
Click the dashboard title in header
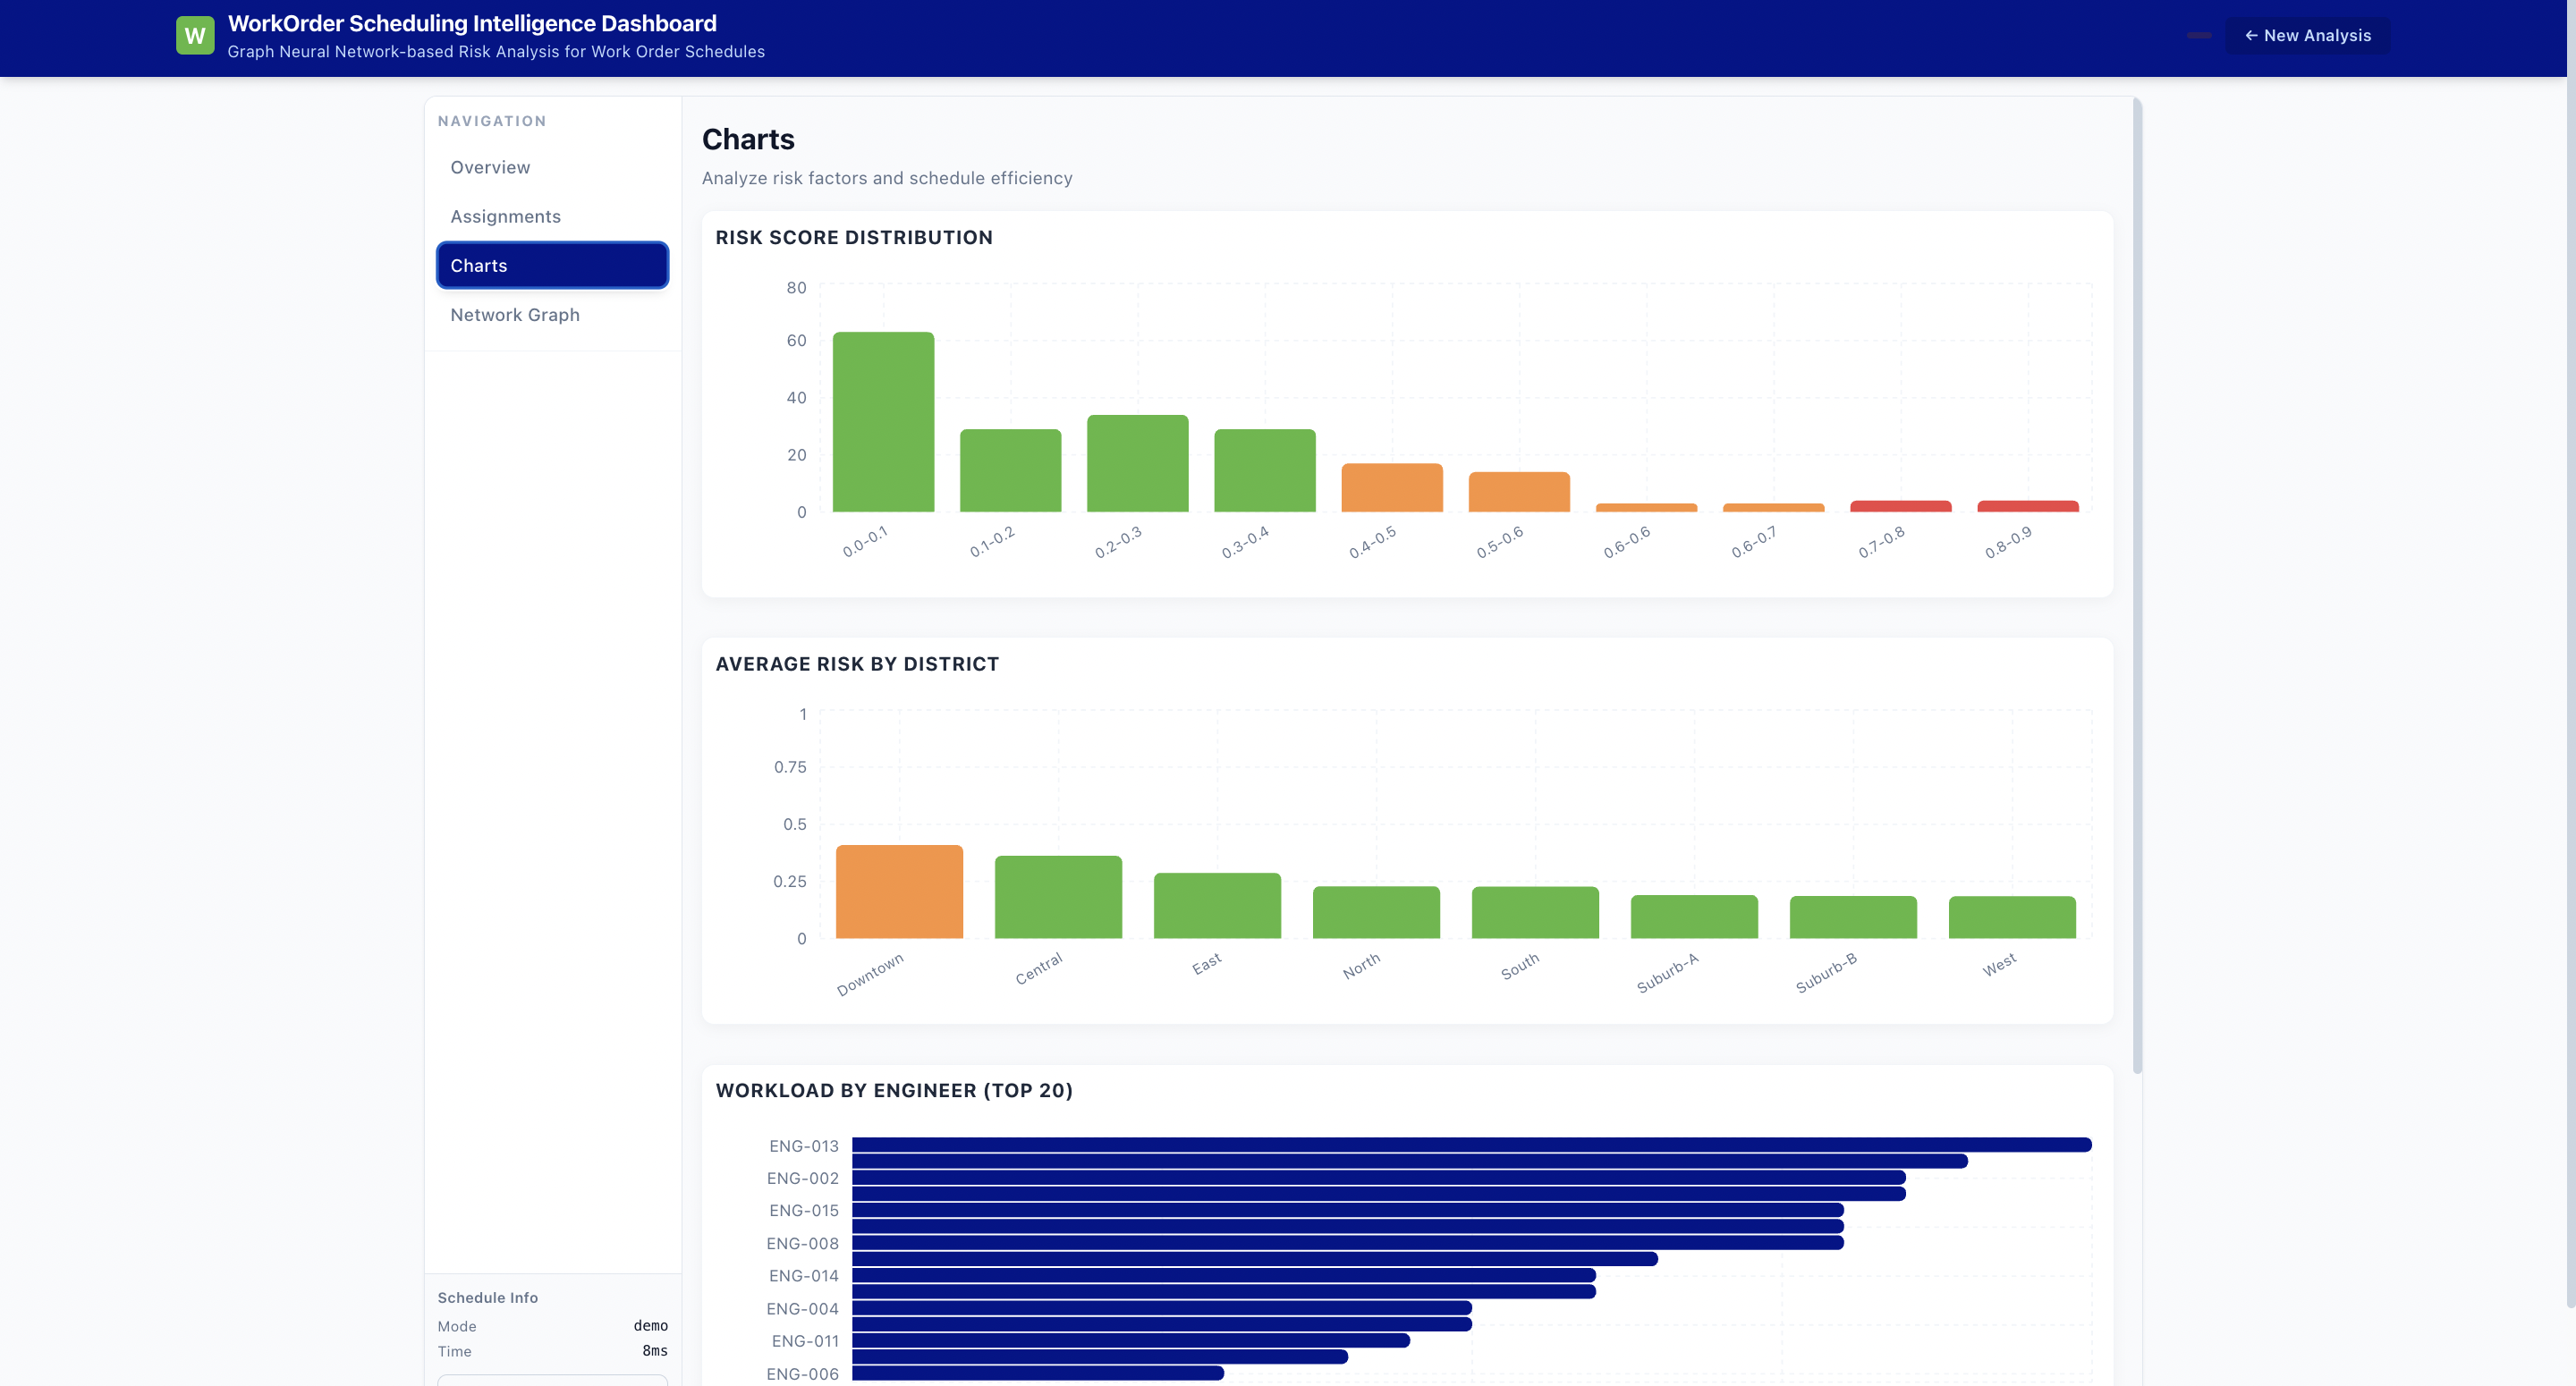click(472, 23)
